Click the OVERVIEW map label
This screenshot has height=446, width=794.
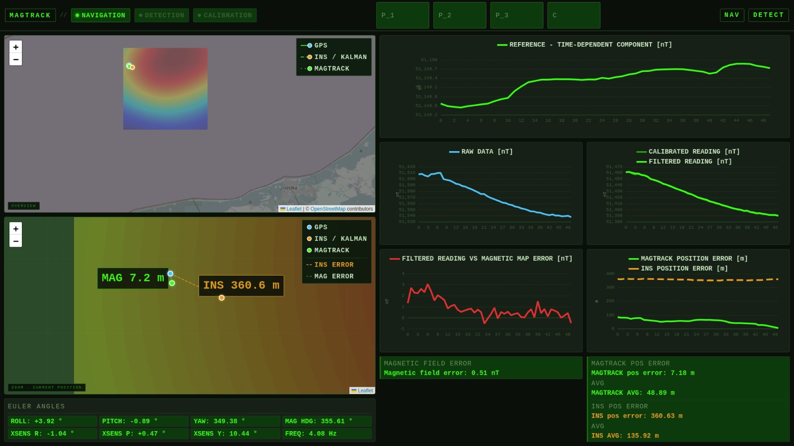[24, 206]
